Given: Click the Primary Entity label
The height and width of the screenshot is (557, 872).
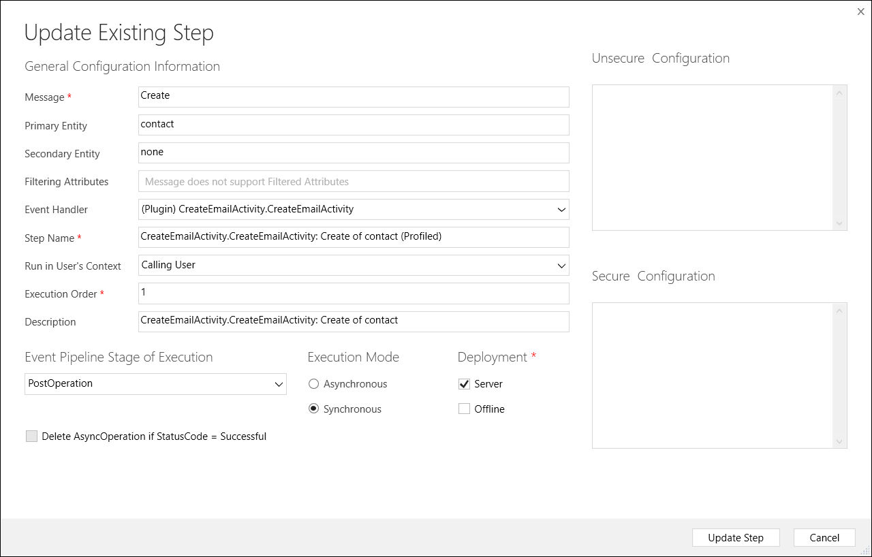Looking at the screenshot, I should (x=56, y=126).
